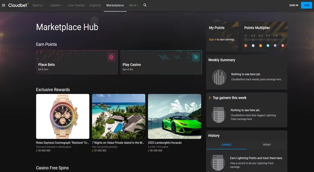Click the Weekly Summary heading
Screen dimensions: 314x172
[221, 60]
